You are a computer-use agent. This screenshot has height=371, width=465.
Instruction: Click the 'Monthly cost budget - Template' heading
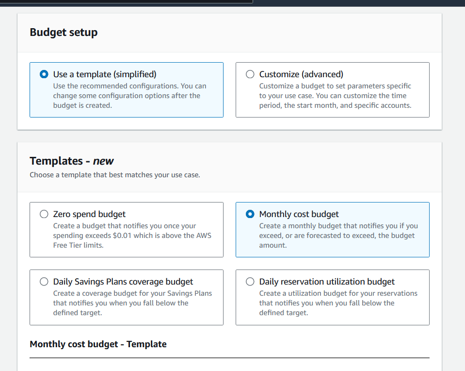98,344
